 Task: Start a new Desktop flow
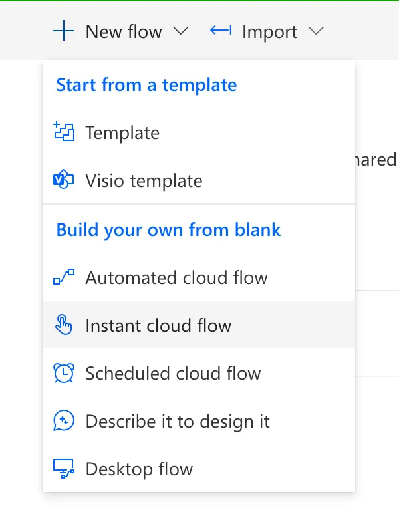point(139,469)
